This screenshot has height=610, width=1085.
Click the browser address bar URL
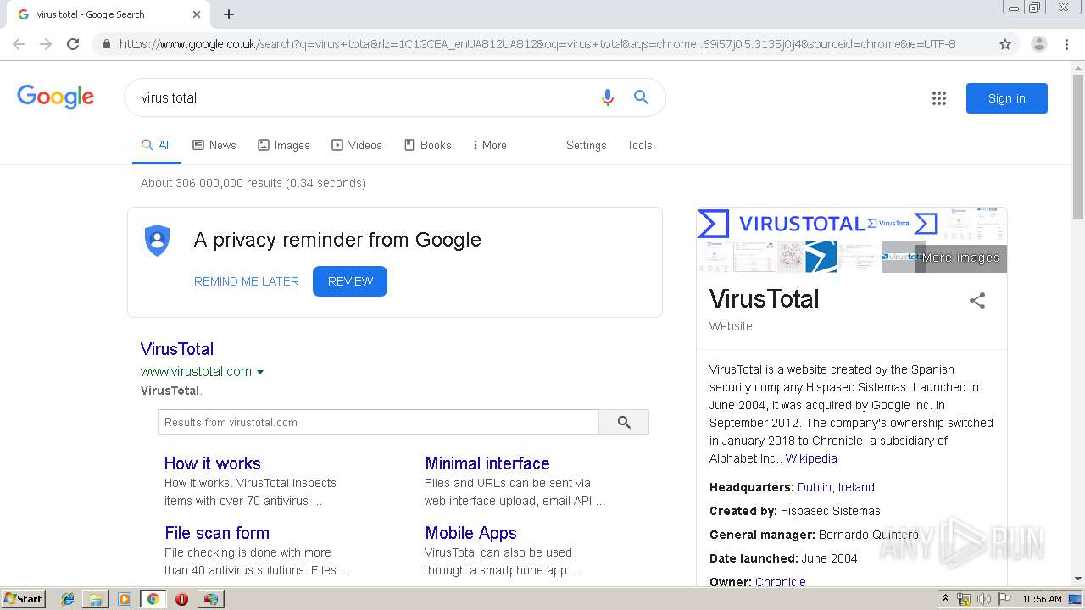coord(537,44)
